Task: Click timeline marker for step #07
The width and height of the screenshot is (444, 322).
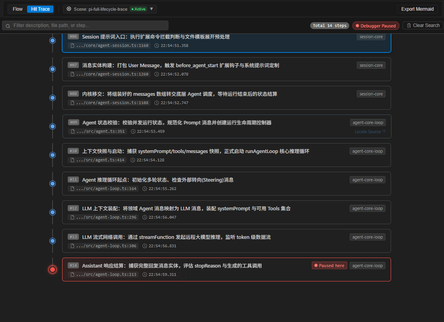Action: click(x=53, y=69)
